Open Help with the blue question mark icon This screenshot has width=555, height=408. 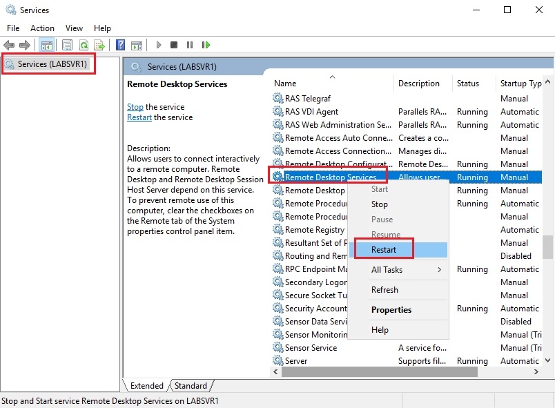pos(121,45)
